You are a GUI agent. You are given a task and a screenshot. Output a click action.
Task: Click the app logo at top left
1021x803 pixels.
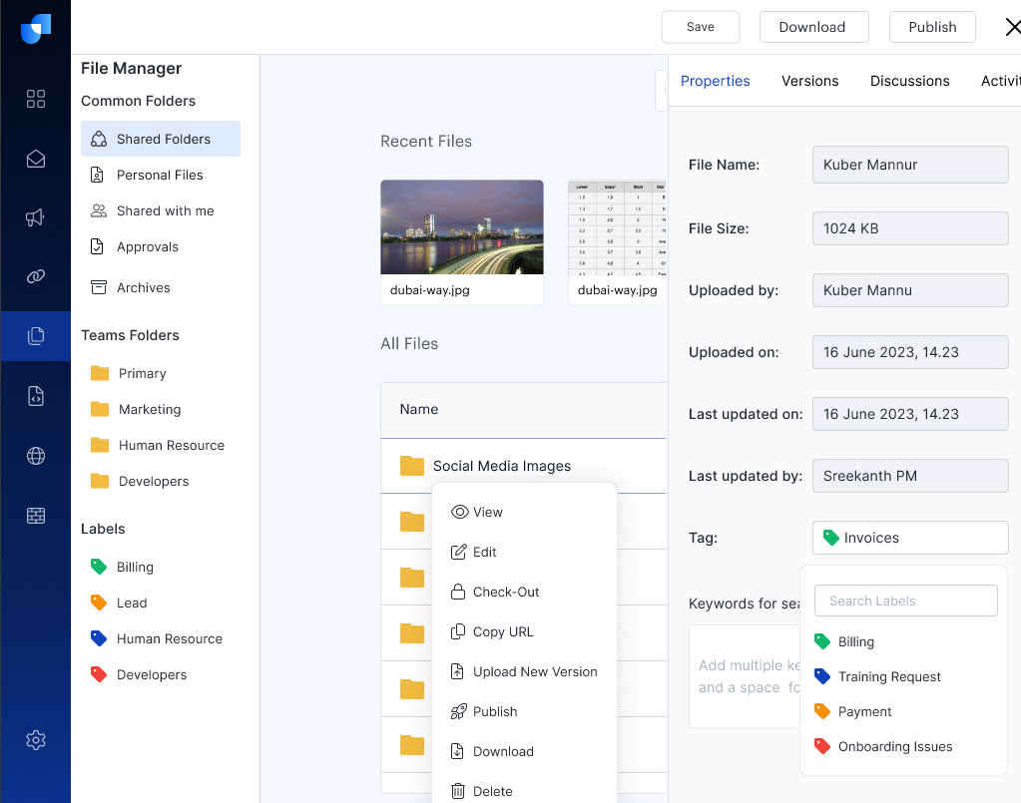coord(36,29)
